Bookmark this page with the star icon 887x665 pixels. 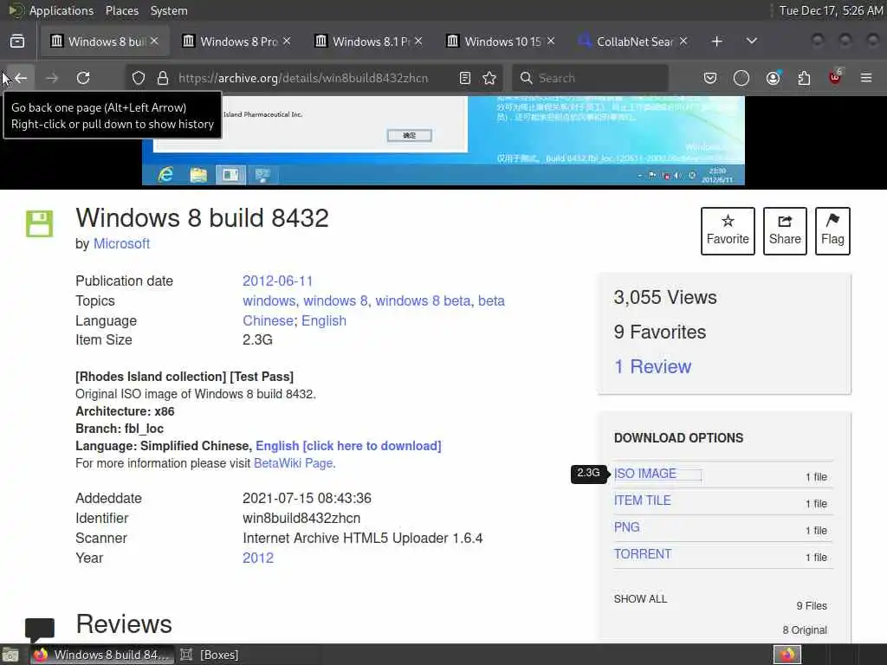tap(489, 78)
